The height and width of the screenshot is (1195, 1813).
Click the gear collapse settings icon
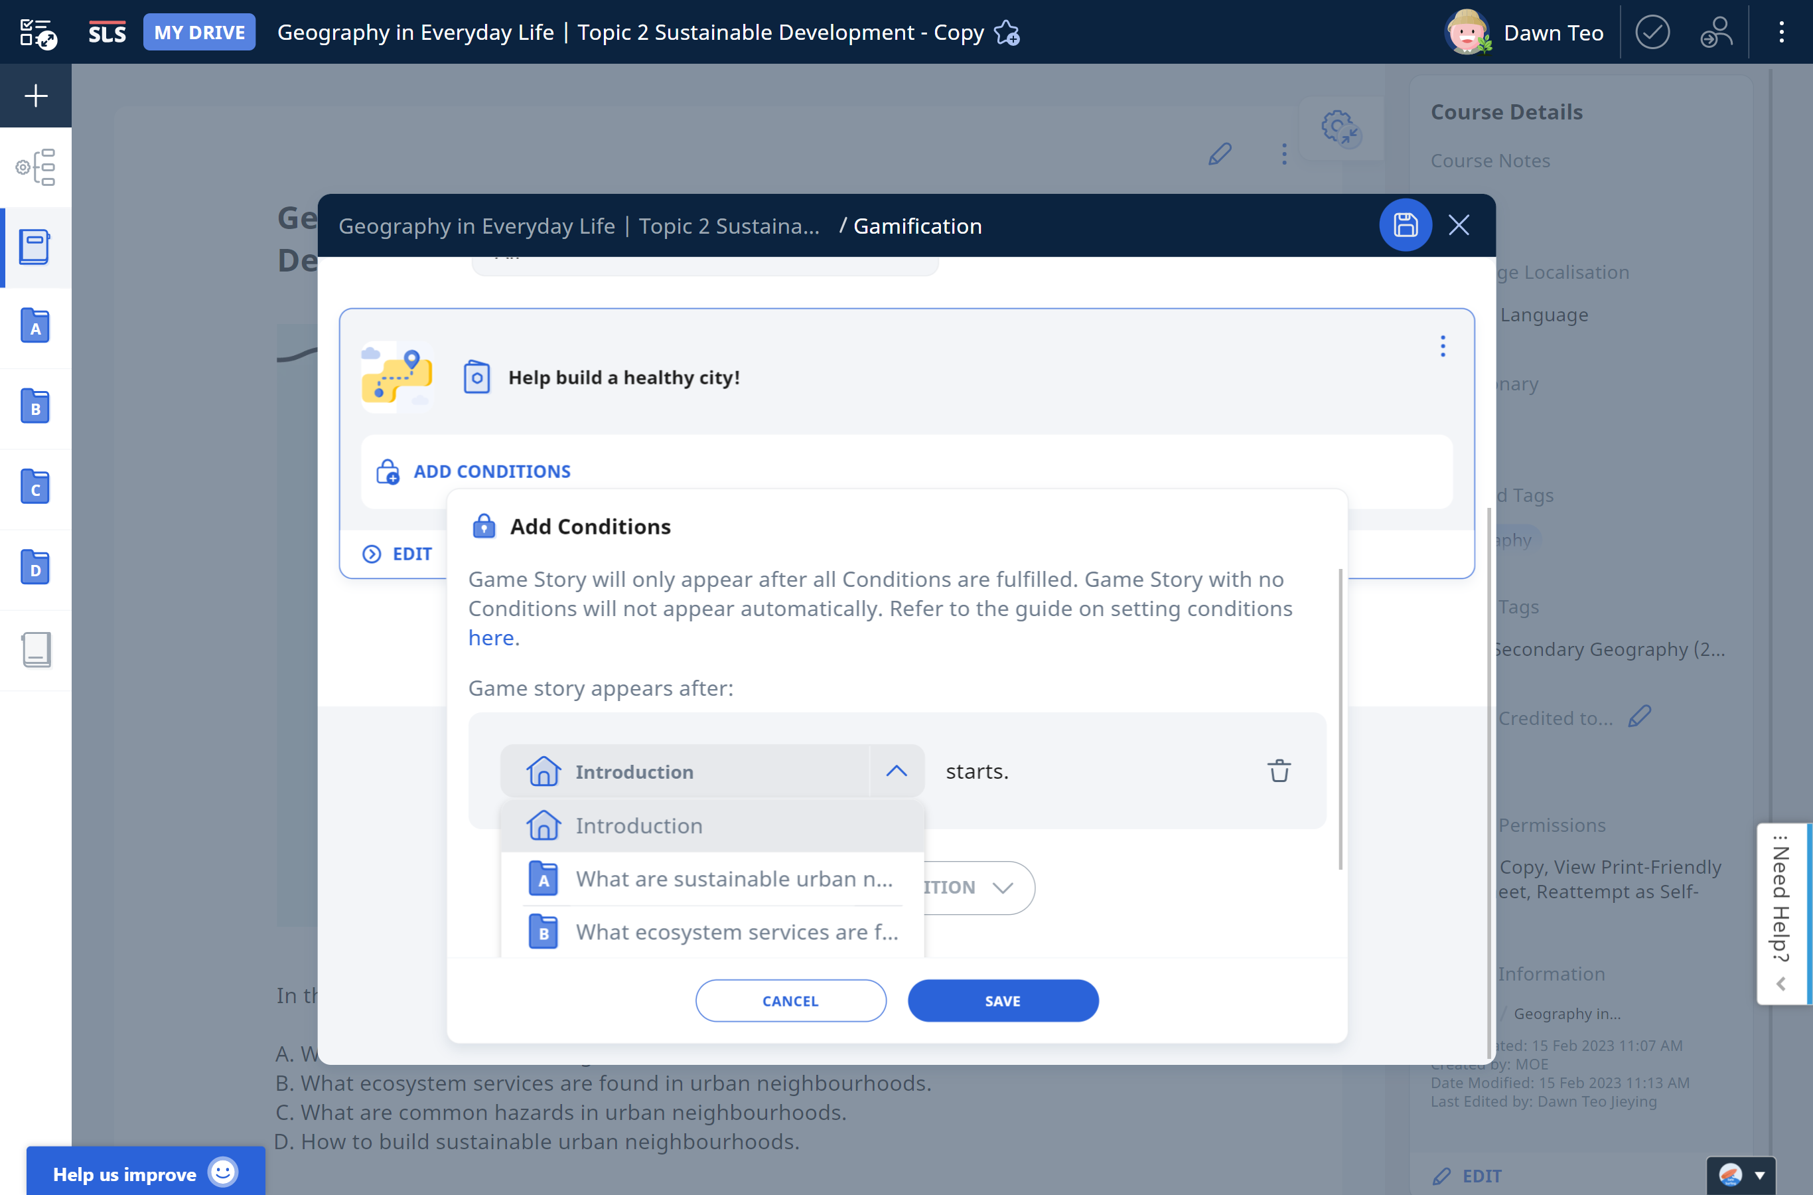(1341, 128)
